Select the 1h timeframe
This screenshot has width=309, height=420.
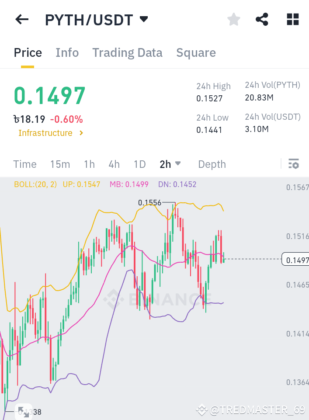[x=89, y=164]
